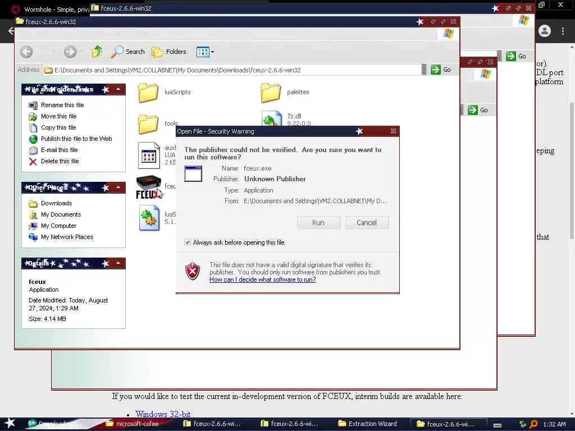Click the Windows flag logo in front window
The height and width of the screenshot is (431, 575).
click(x=448, y=33)
